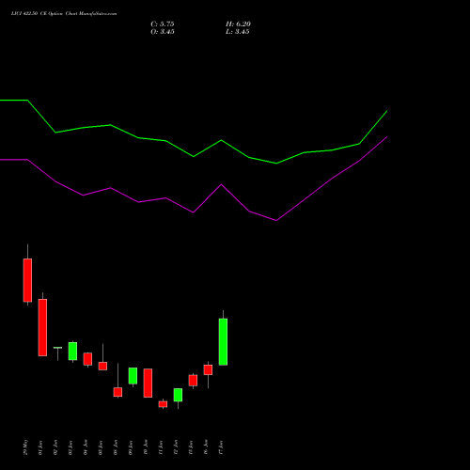470x470 pixels.
Task: Select the open value 'O: 3.45'
Action: [x=163, y=32]
